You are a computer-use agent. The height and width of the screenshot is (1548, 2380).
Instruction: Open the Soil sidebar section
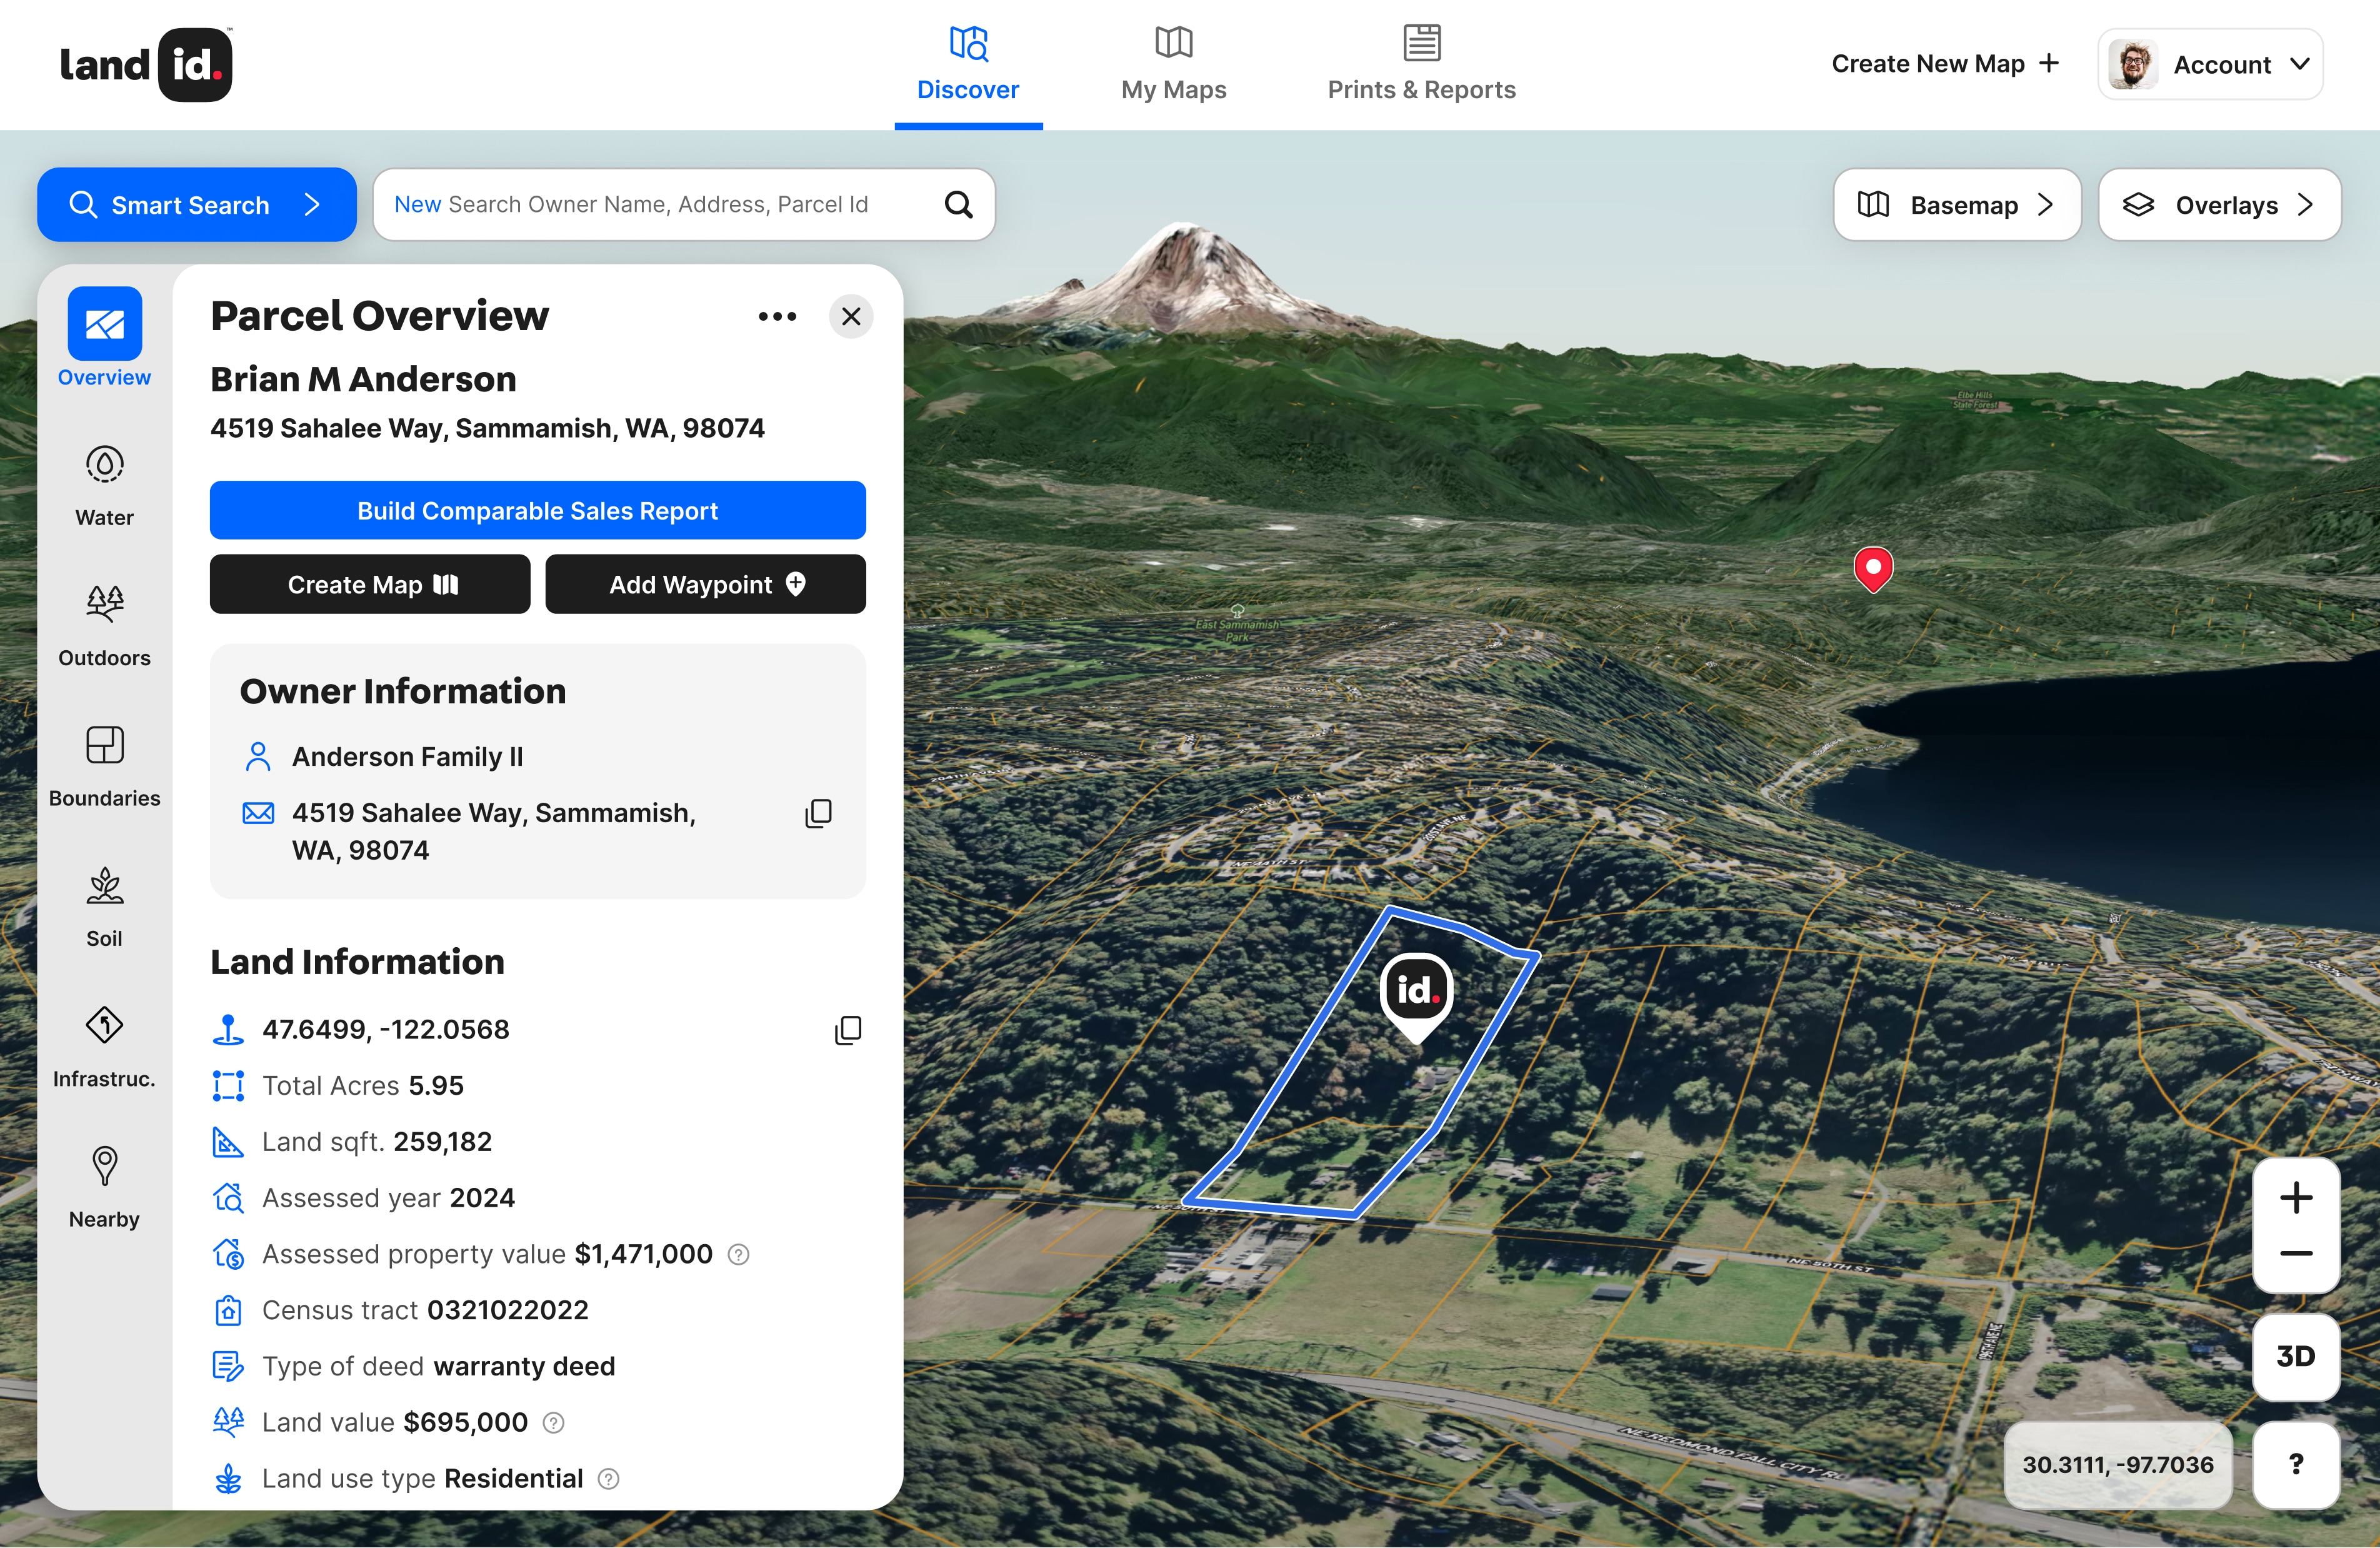pos(104,905)
